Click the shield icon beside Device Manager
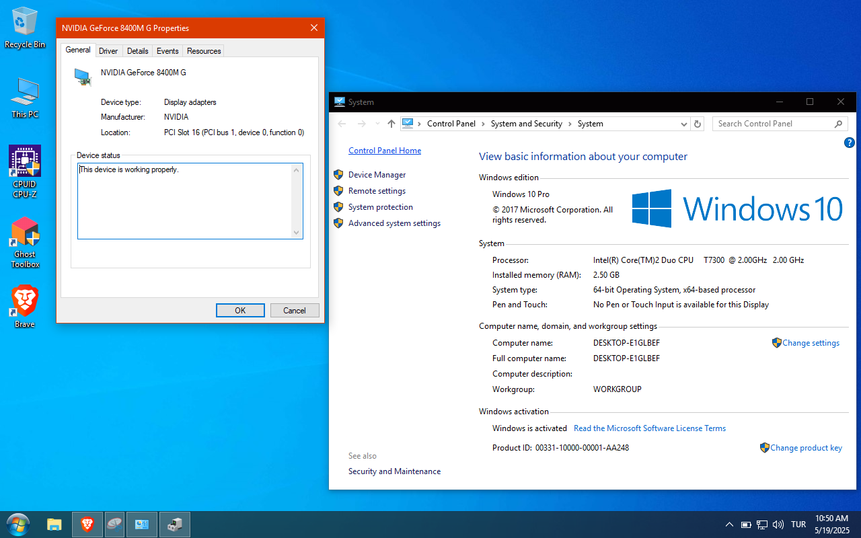Image resolution: width=861 pixels, height=538 pixels. click(x=338, y=175)
